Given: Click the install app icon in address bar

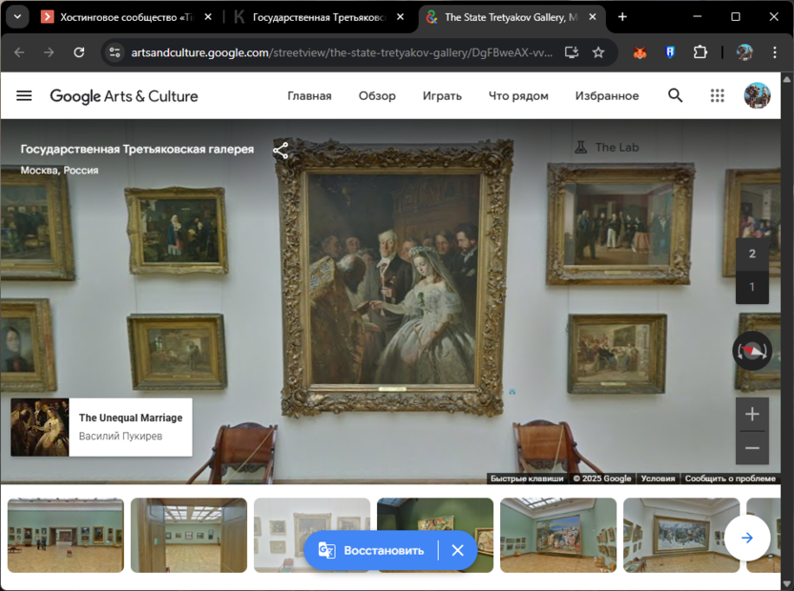Looking at the screenshot, I should click(x=572, y=52).
